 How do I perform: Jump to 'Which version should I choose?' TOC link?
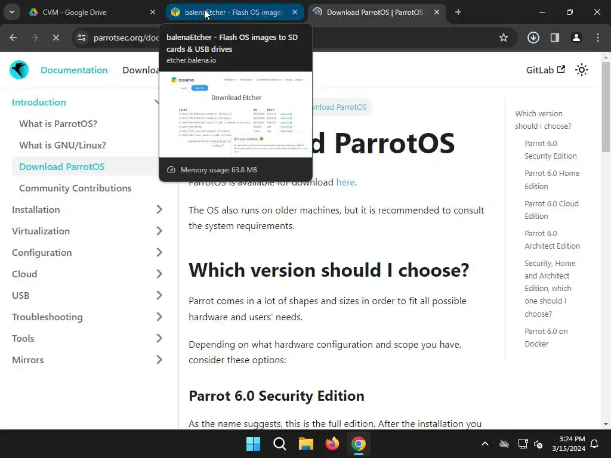543,119
